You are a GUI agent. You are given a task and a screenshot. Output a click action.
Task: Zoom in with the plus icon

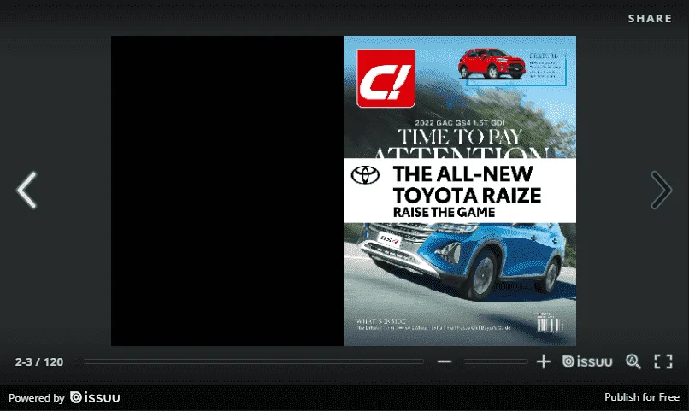(x=544, y=361)
